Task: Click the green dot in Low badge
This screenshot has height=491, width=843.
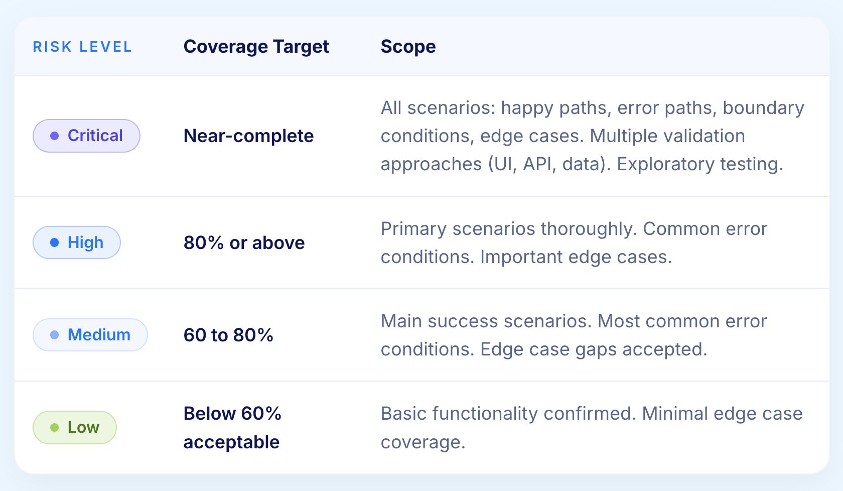Action: point(55,427)
